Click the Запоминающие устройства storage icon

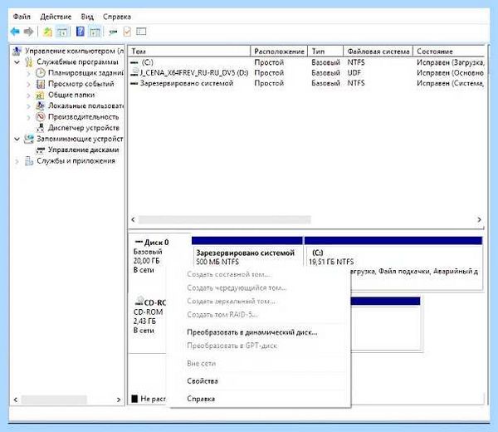coord(29,139)
